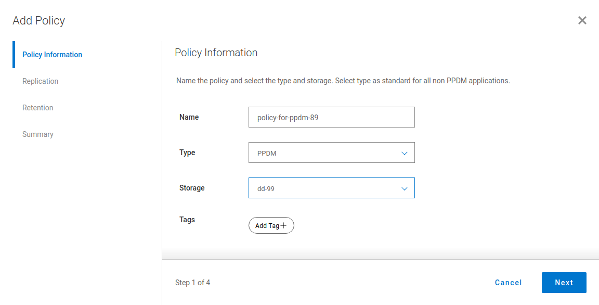Image resolution: width=599 pixels, height=305 pixels.
Task: Switch to the Retention step
Action: pos(37,108)
